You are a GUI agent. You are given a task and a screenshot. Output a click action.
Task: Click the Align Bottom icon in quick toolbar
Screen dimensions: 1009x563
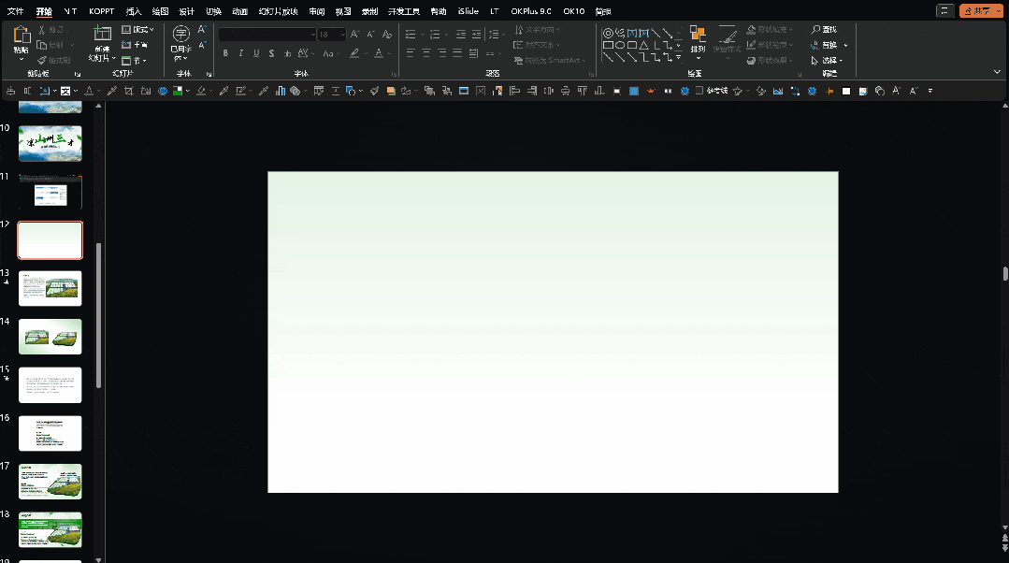[599, 92]
